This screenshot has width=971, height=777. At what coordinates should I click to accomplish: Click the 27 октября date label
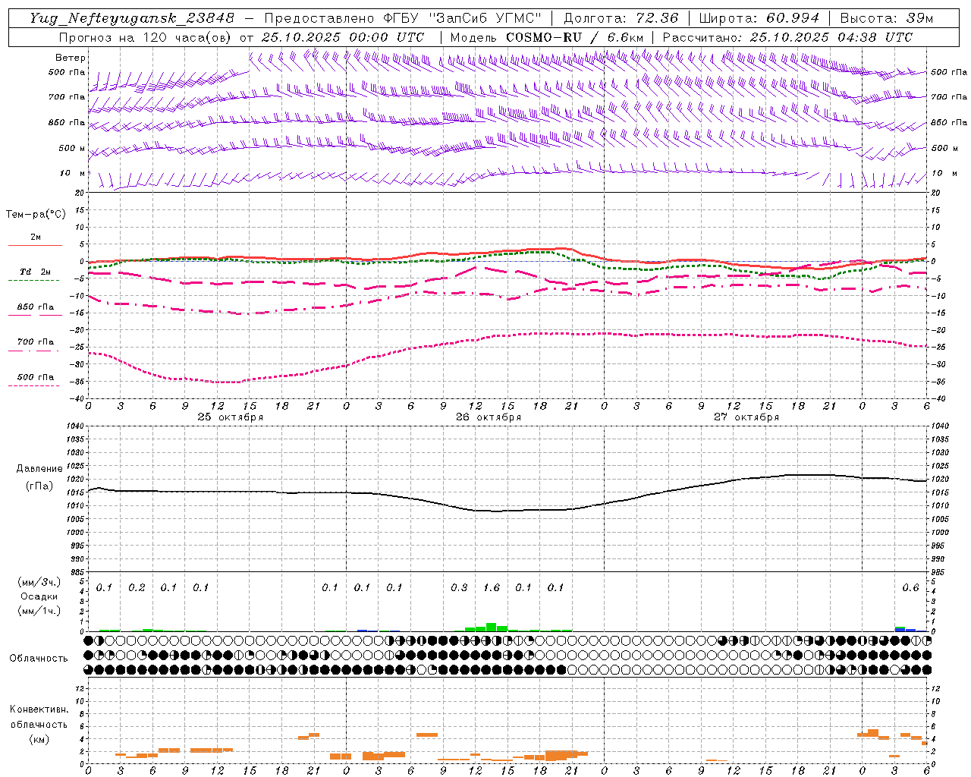[x=746, y=417]
